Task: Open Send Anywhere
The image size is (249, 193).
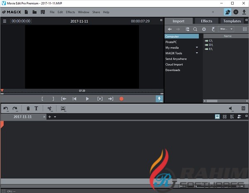Action: tap(176, 59)
